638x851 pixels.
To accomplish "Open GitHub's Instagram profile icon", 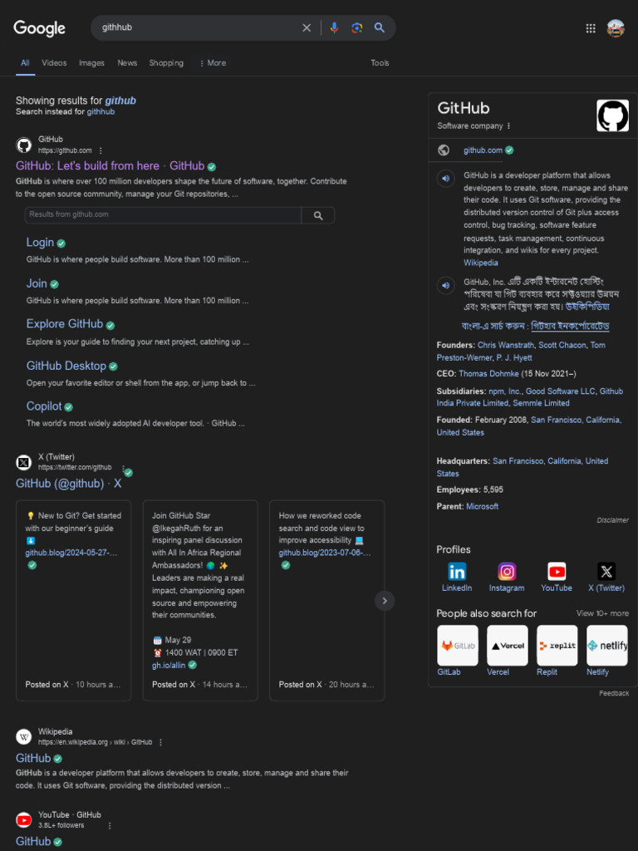I will point(507,572).
